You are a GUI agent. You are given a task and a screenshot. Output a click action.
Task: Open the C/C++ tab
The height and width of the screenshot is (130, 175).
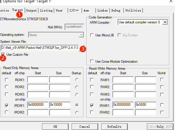[x=75, y=11]
